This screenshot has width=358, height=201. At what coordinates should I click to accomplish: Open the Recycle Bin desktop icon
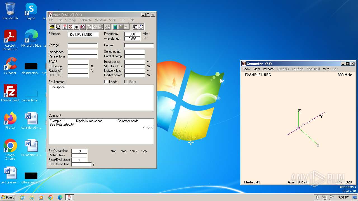(x=10, y=11)
